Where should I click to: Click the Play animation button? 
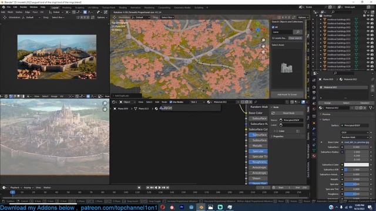pos(159,188)
